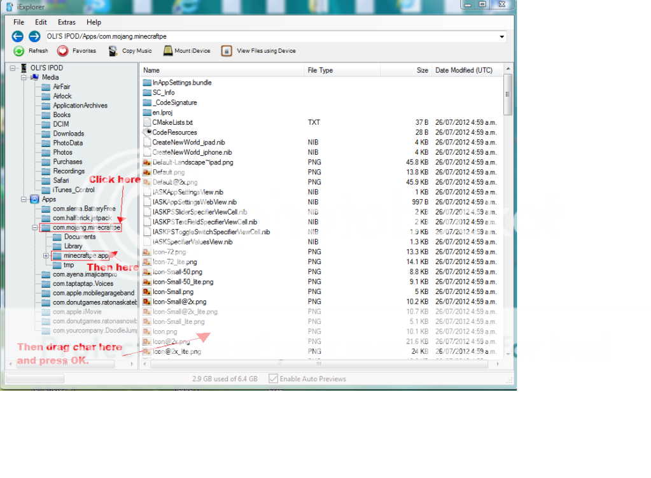Select the DCIM folder icon in tree

coord(45,124)
